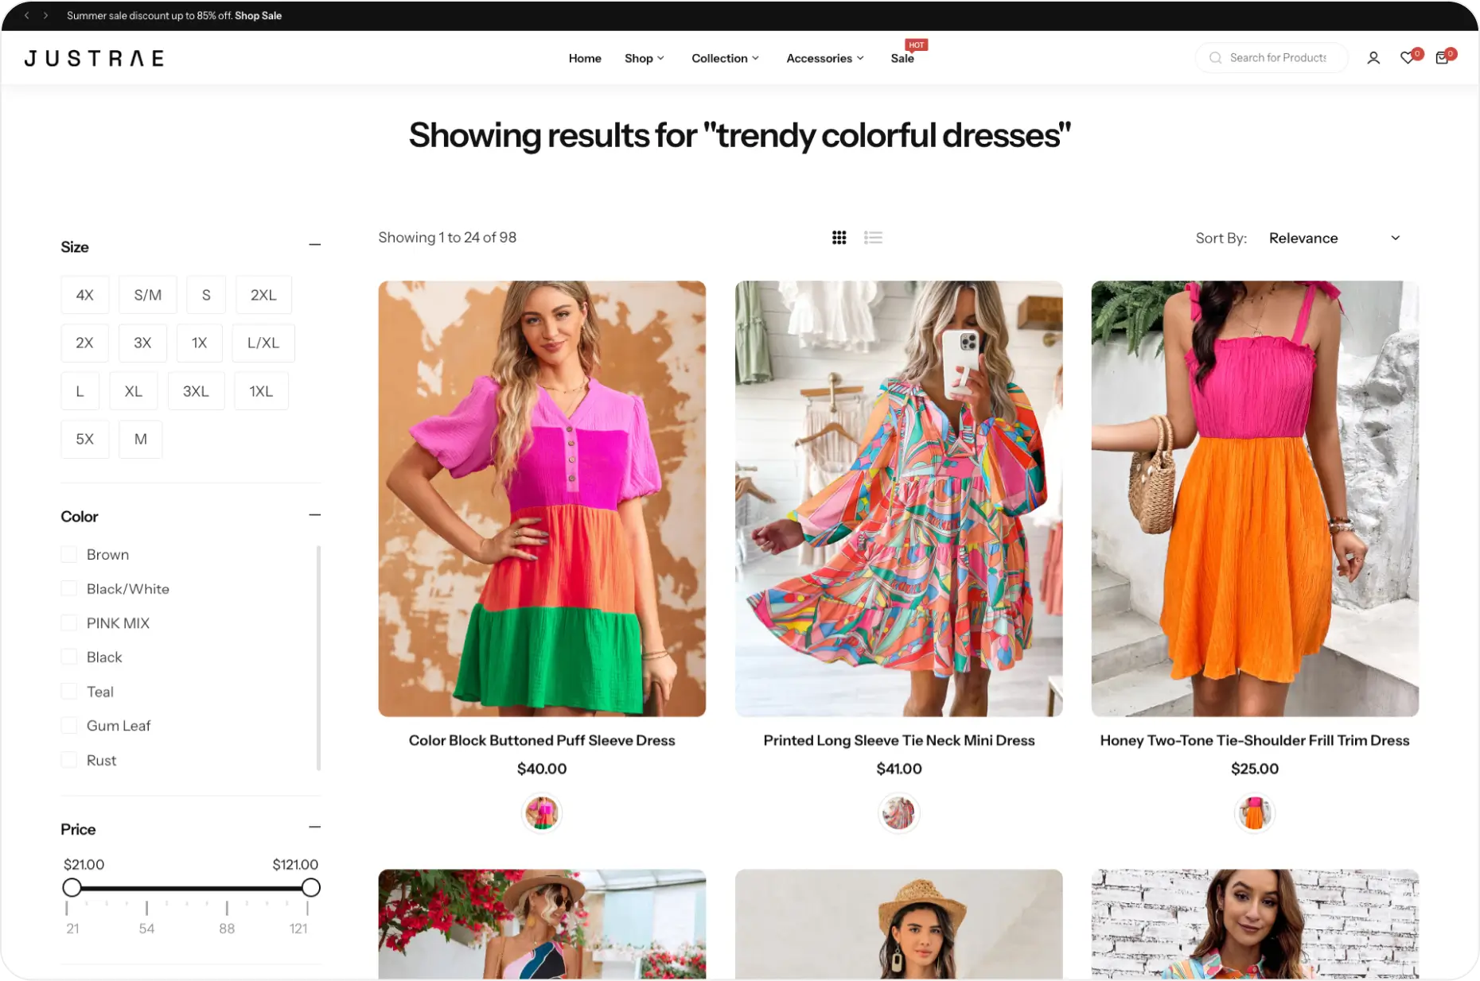The image size is (1480, 981).
Task: Open the wishlist heart icon
Action: tap(1407, 58)
